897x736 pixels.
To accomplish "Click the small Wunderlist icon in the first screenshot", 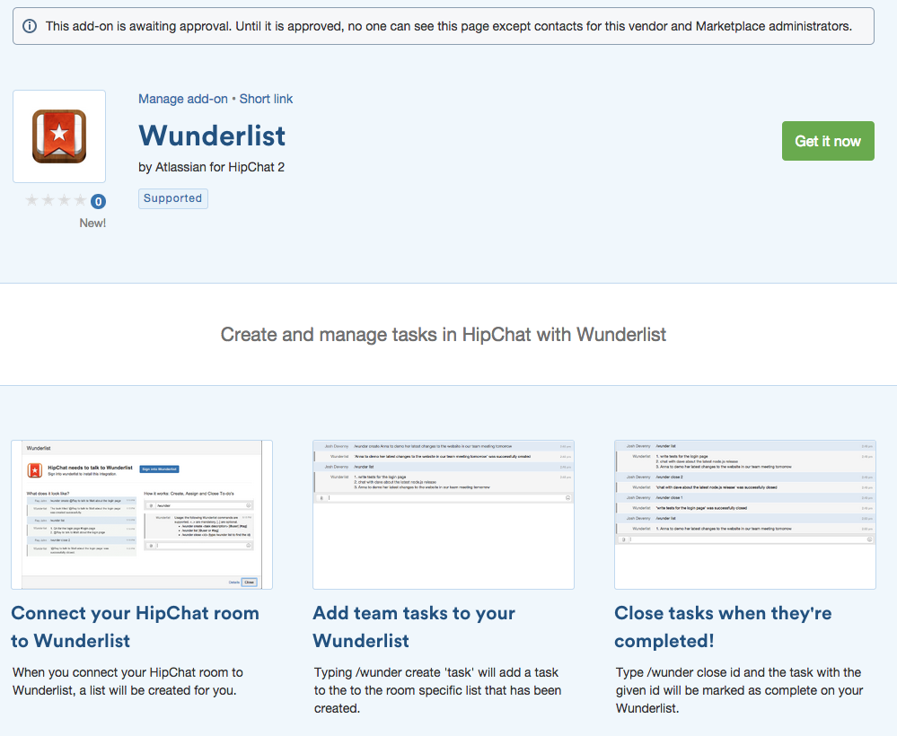I will (x=34, y=470).
